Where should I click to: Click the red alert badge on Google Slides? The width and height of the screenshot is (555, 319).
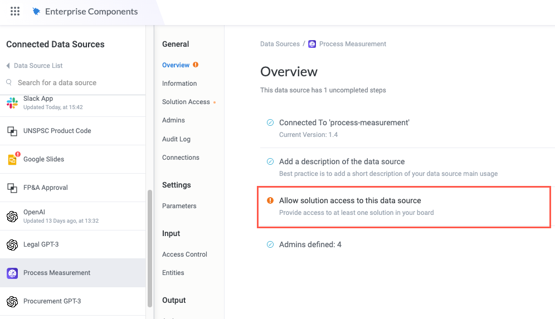(18, 154)
